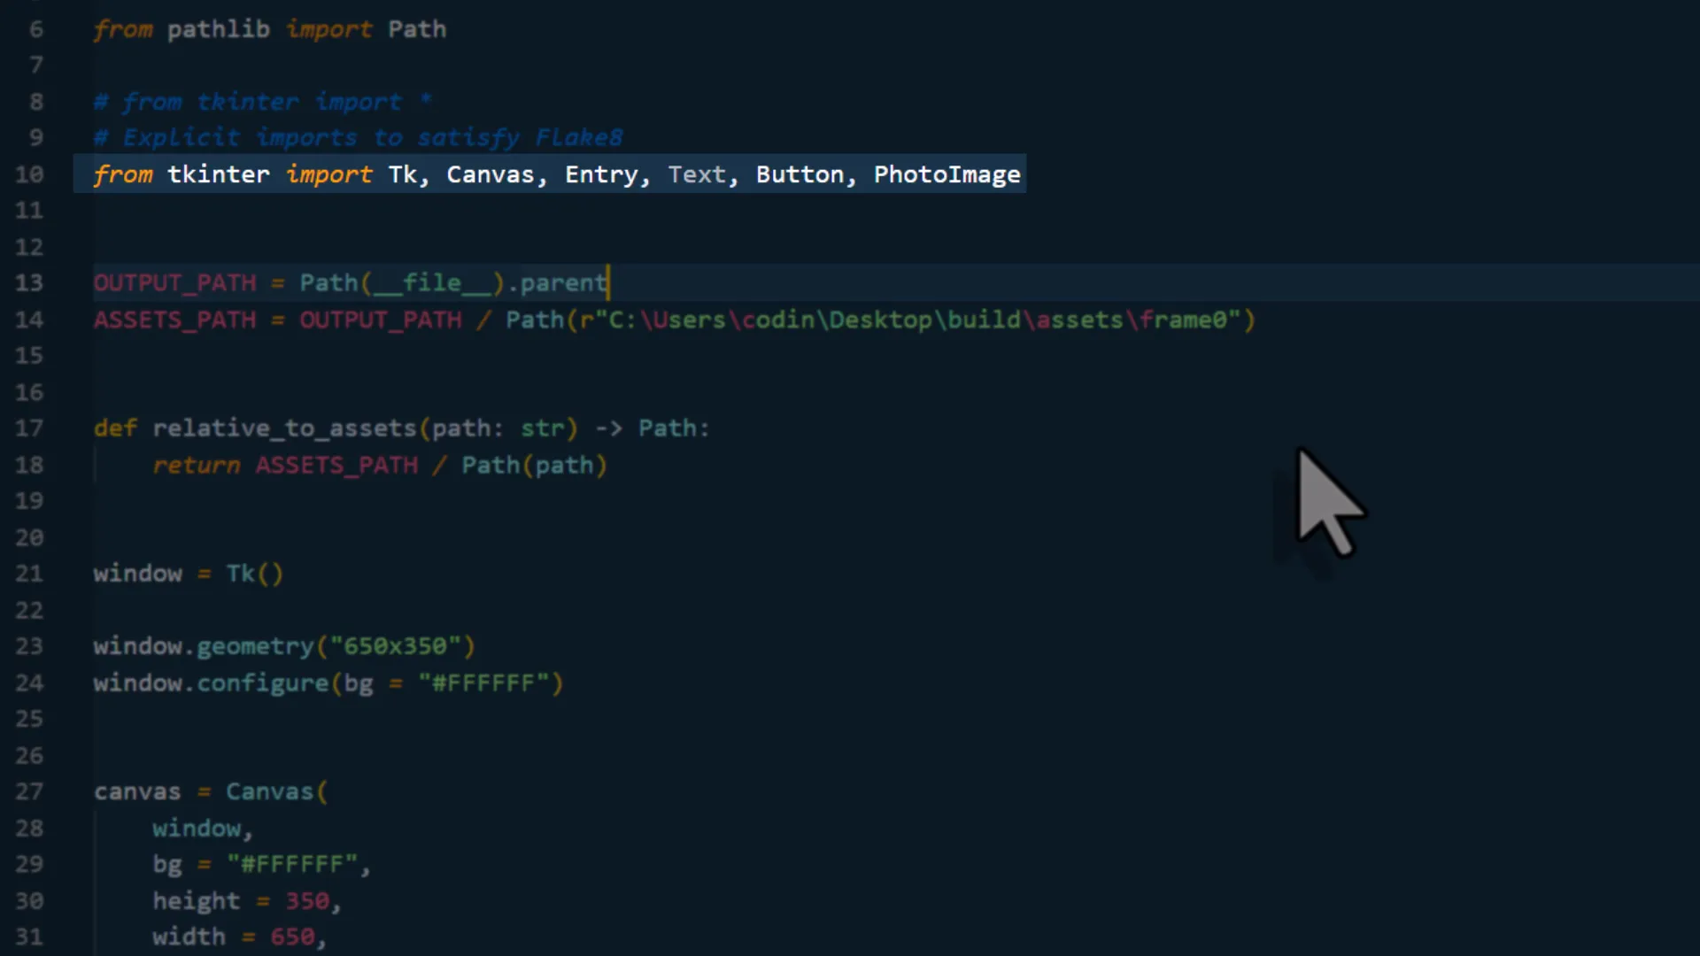The height and width of the screenshot is (956, 1700).
Task: Click the Canvas constructor on line 27
Action: 270,790
